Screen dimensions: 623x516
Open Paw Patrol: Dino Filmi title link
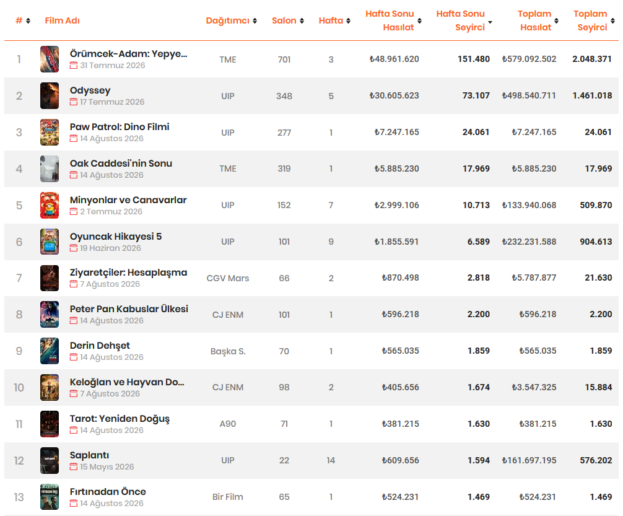tap(120, 127)
